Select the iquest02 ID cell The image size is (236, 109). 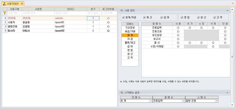(x=71, y=26)
